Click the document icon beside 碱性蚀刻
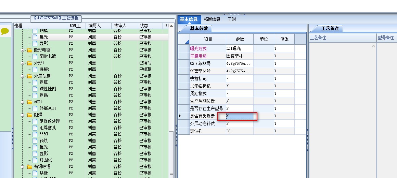 pyautogui.click(x=35, y=89)
